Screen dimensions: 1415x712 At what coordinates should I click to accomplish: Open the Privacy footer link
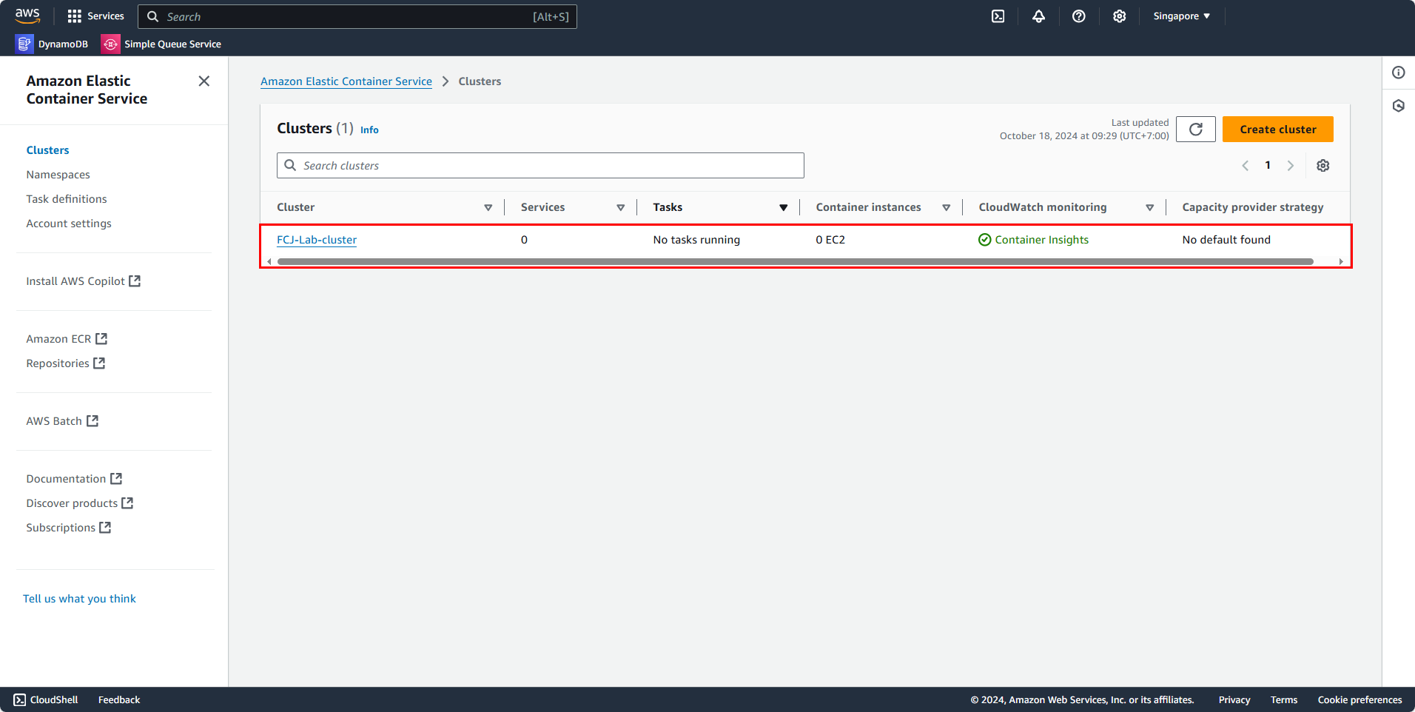click(1234, 700)
